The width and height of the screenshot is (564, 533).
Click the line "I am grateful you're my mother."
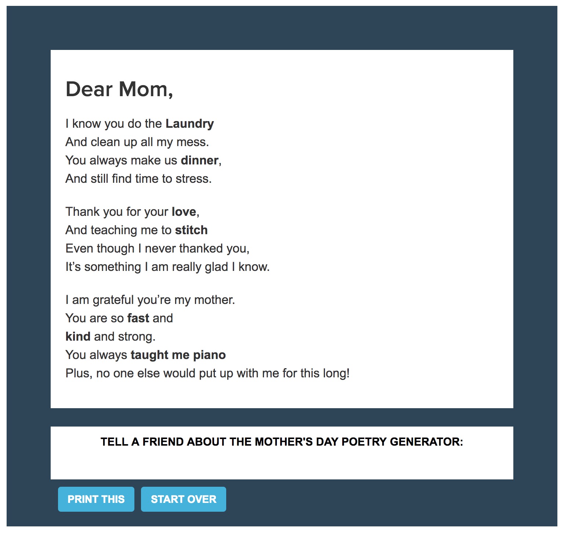click(150, 300)
